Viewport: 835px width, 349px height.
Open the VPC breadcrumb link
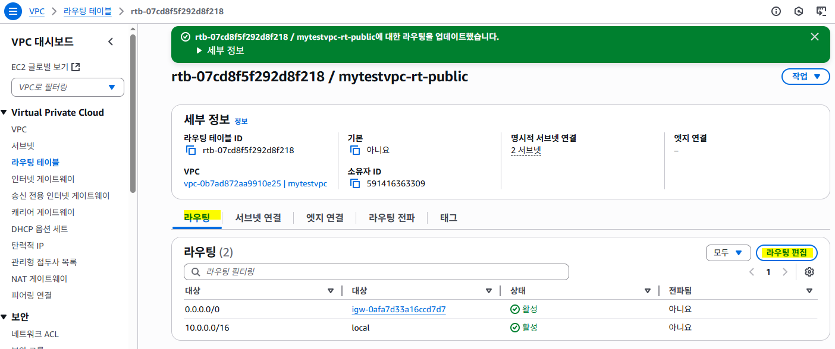[36, 11]
